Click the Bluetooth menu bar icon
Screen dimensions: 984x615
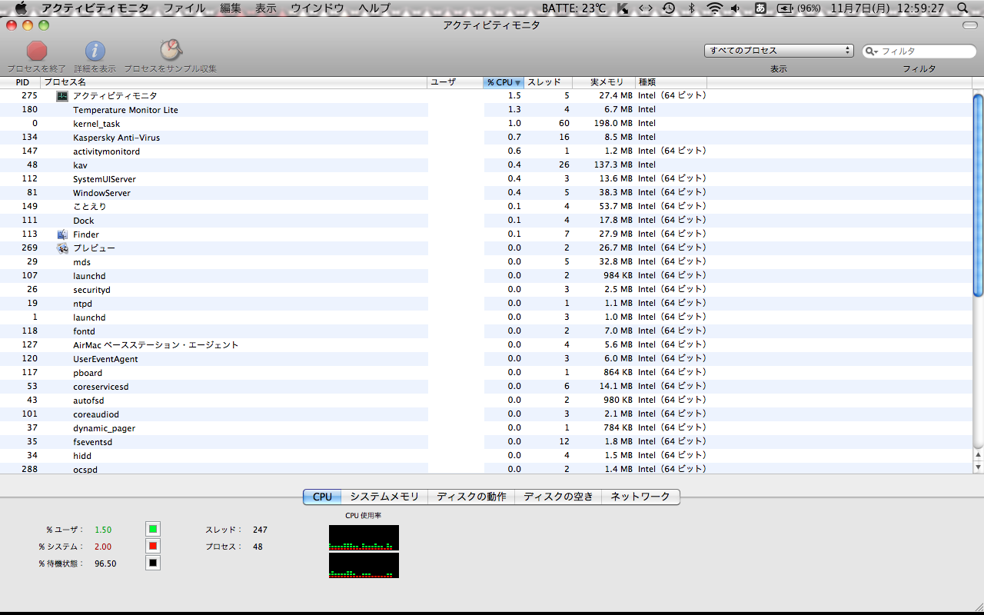coord(691,8)
